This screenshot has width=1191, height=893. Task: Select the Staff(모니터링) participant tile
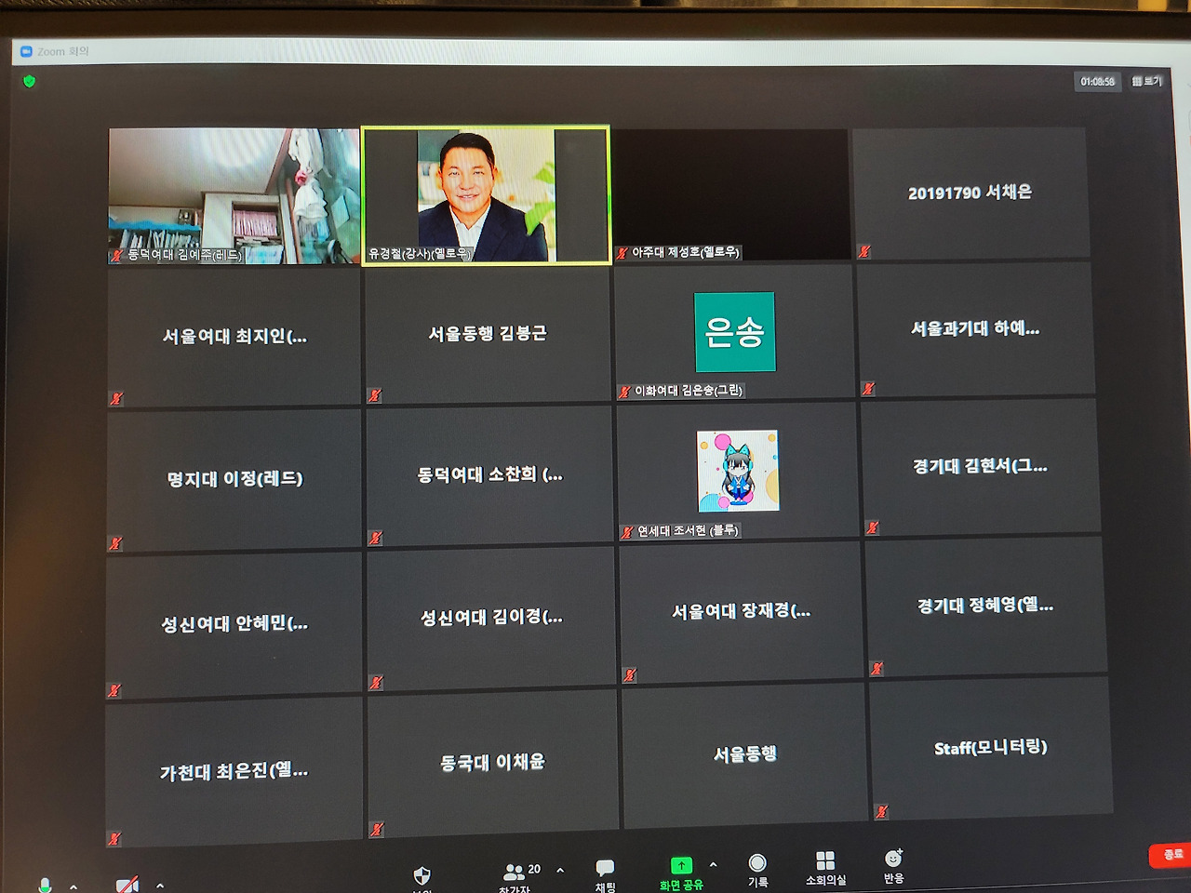click(991, 748)
